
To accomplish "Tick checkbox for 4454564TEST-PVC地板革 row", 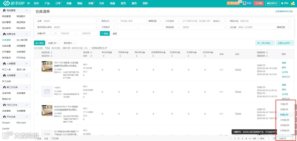I will 37,114.
